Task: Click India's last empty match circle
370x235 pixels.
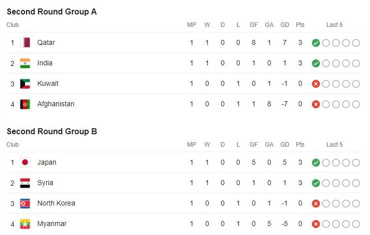Action: [356, 63]
